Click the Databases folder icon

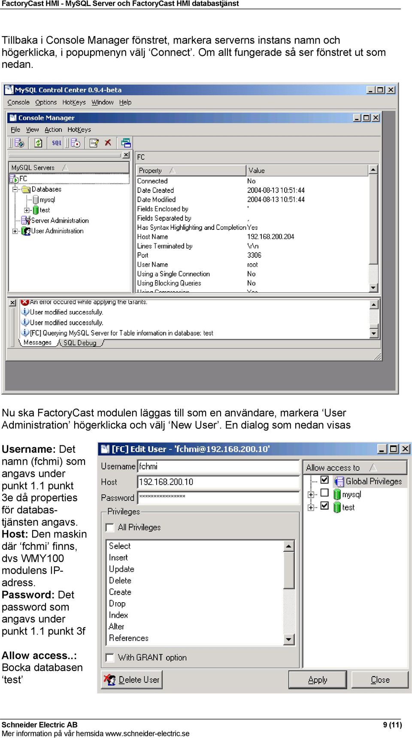click(x=26, y=189)
